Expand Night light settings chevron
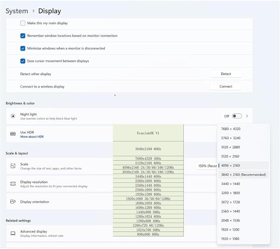The width and height of the screenshot is (280, 249). (247, 116)
